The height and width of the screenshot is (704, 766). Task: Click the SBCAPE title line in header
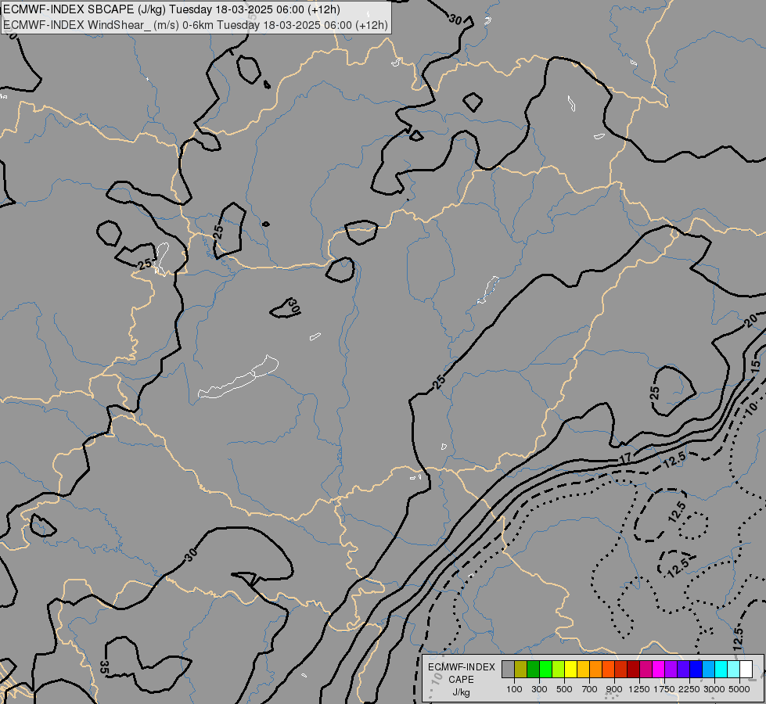[171, 9]
